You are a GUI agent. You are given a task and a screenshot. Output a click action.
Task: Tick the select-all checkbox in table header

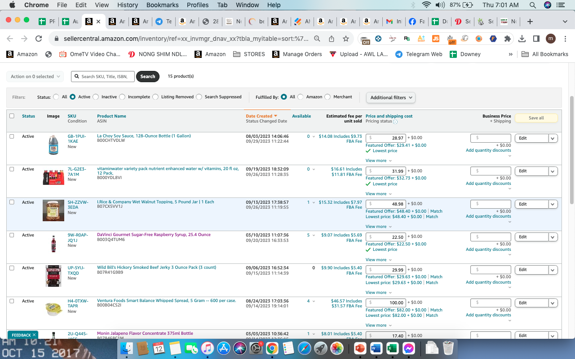tap(12, 116)
